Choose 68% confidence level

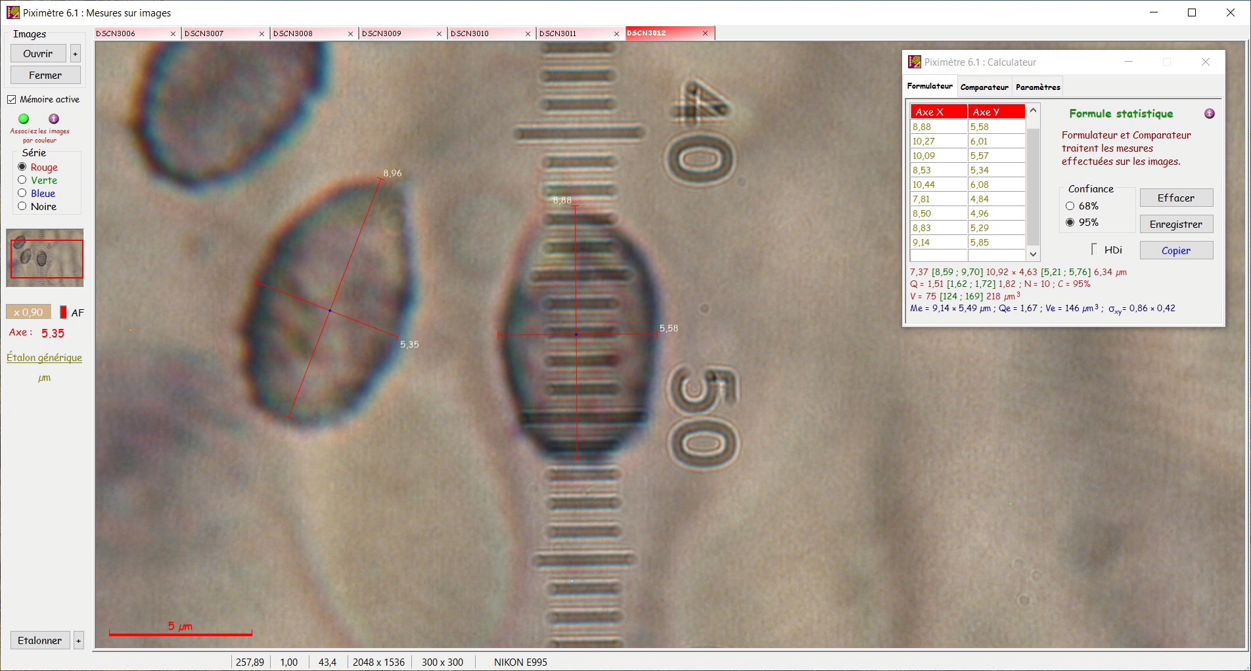1070,206
